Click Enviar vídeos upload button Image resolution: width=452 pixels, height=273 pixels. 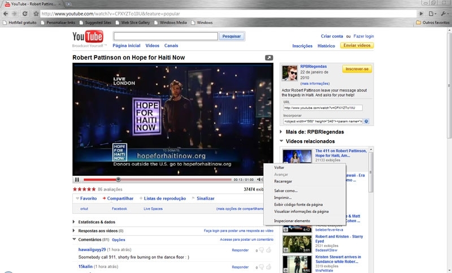(x=357, y=46)
